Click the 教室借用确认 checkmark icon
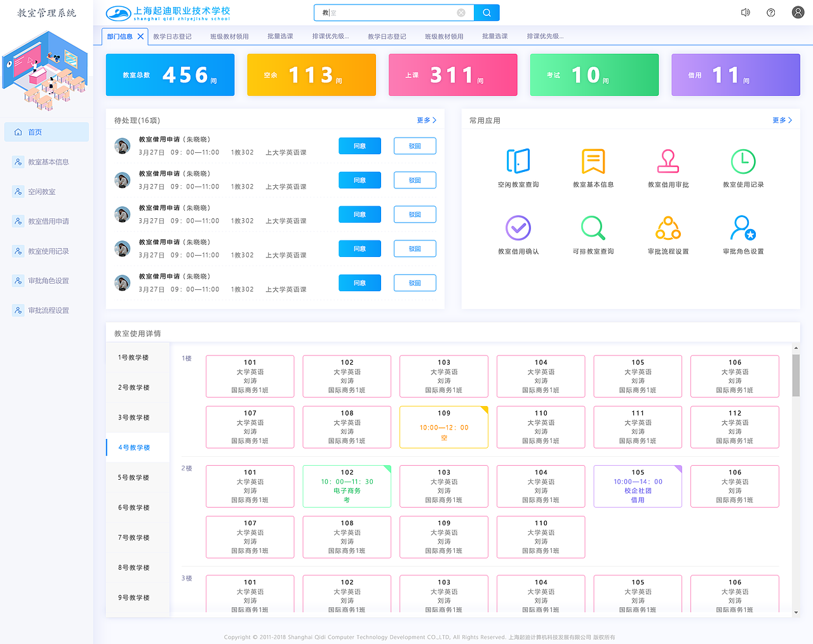Screen dimensions: 813x644 pyautogui.click(x=518, y=228)
